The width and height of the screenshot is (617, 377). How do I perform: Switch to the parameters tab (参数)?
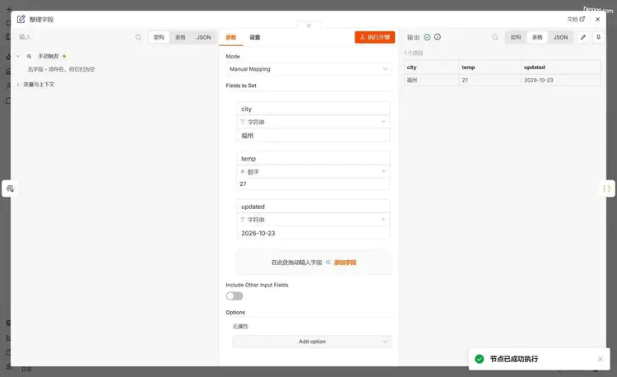point(231,37)
